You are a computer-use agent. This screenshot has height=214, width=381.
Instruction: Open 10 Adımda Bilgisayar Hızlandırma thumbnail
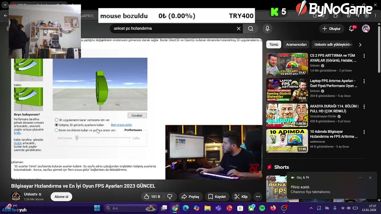(x=287, y=141)
